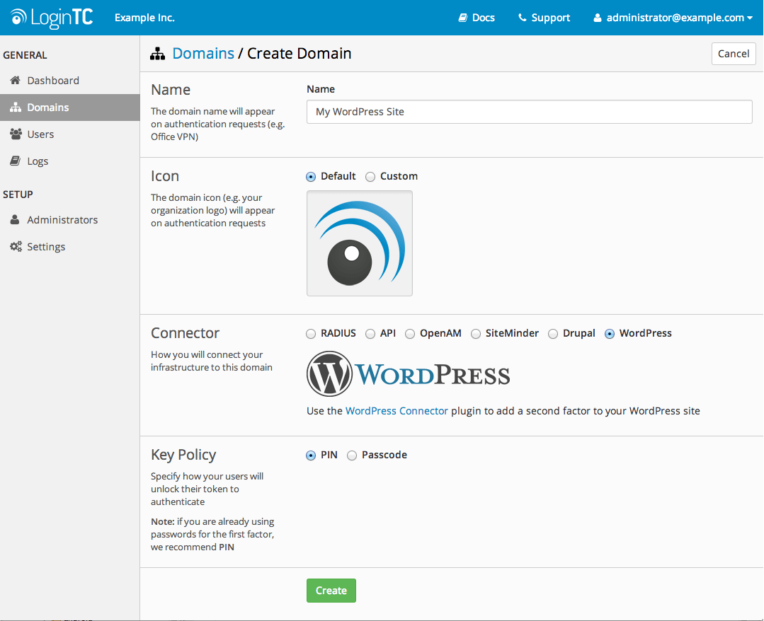
Task: Click the Example Inc. organization name
Action: [144, 18]
